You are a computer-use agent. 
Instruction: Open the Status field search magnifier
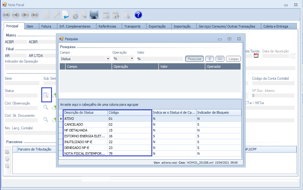(x=46, y=95)
